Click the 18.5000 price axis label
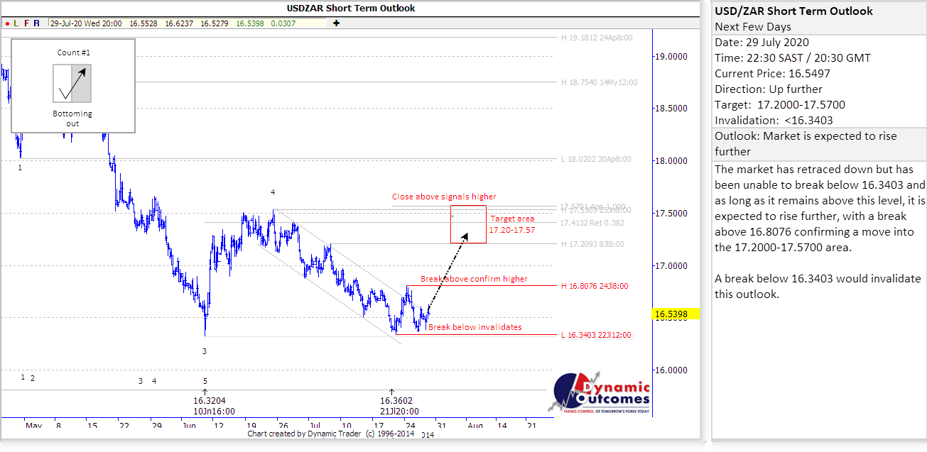 [671, 109]
